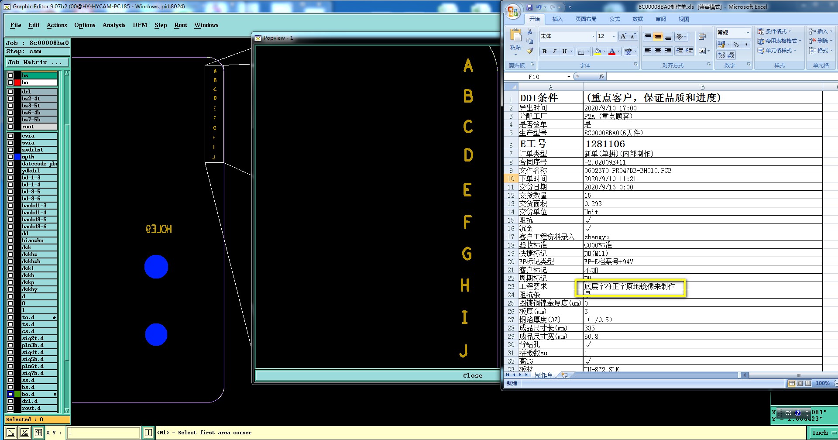This screenshot has width=838, height=440.
Task: Align cell text to vertical middle
Action: [658, 37]
